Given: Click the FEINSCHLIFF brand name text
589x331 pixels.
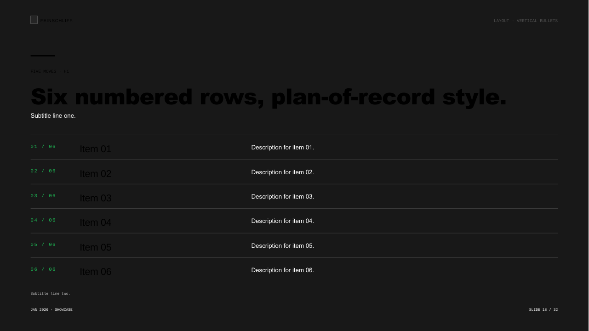Looking at the screenshot, I should [x=56, y=21].
